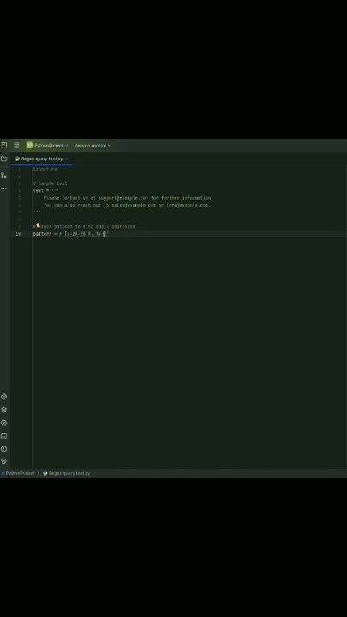
Task: Open the Version control dropdown
Action: [x=92, y=145]
